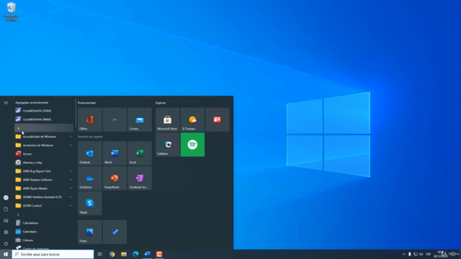Open the OneDrive tile
The image size is (461, 259).
tap(89, 178)
